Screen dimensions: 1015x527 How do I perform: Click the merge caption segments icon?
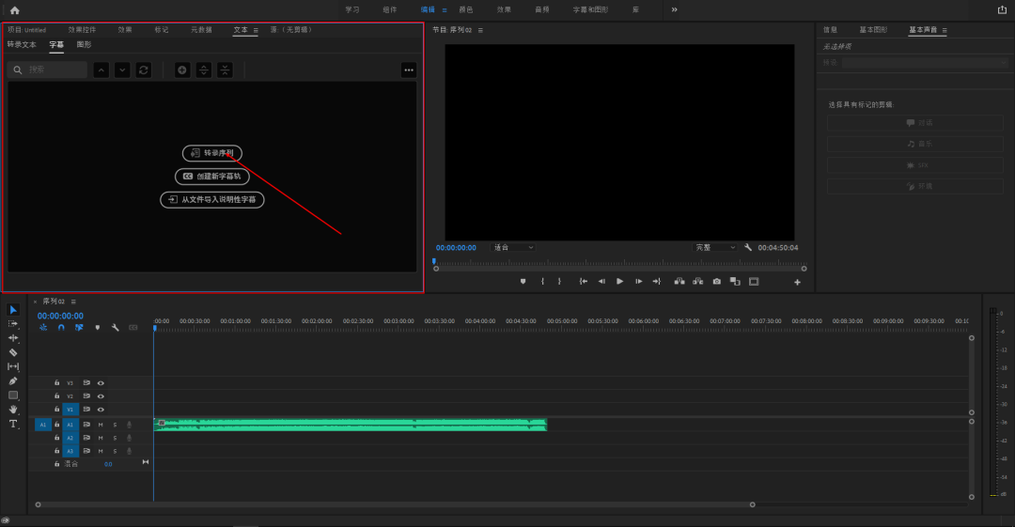(x=225, y=70)
